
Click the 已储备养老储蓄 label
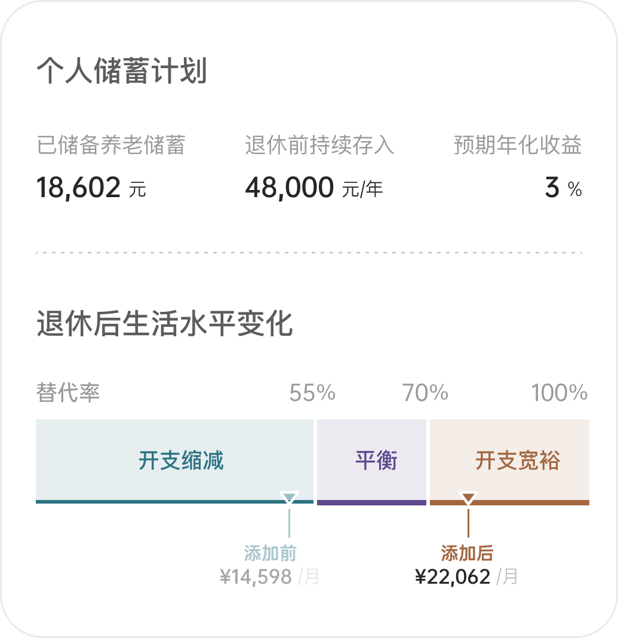(111, 145)
